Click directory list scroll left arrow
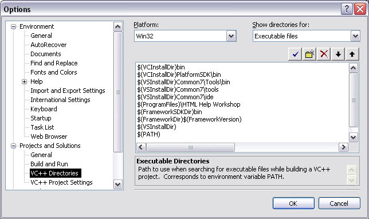The width and height of the screenshot is (369, 219). click(x=141, y=147)
